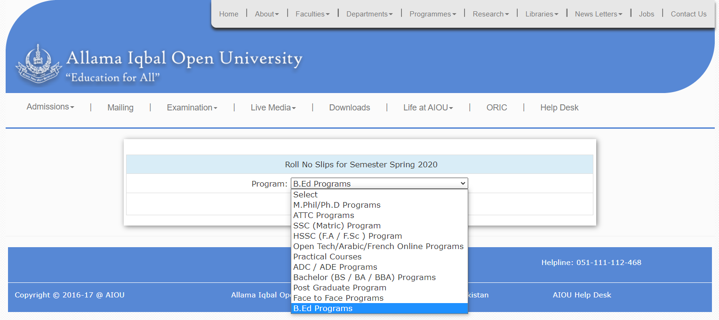Click the Allama Iqbal Open University title
The width and height of the screenshot is (719, 320).
[184, 58]
